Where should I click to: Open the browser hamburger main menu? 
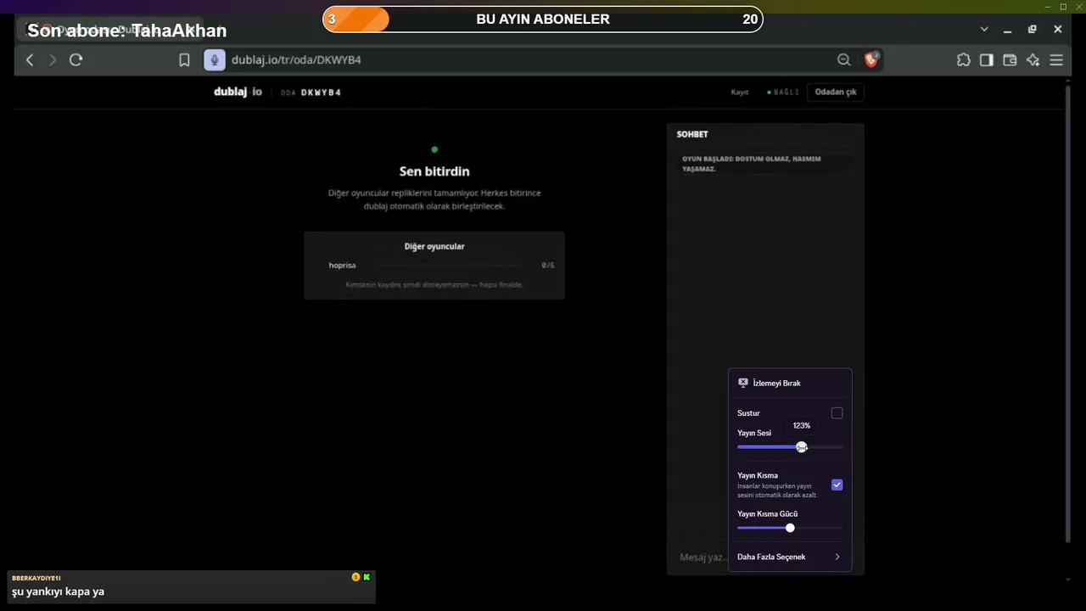pos(1056,59)
